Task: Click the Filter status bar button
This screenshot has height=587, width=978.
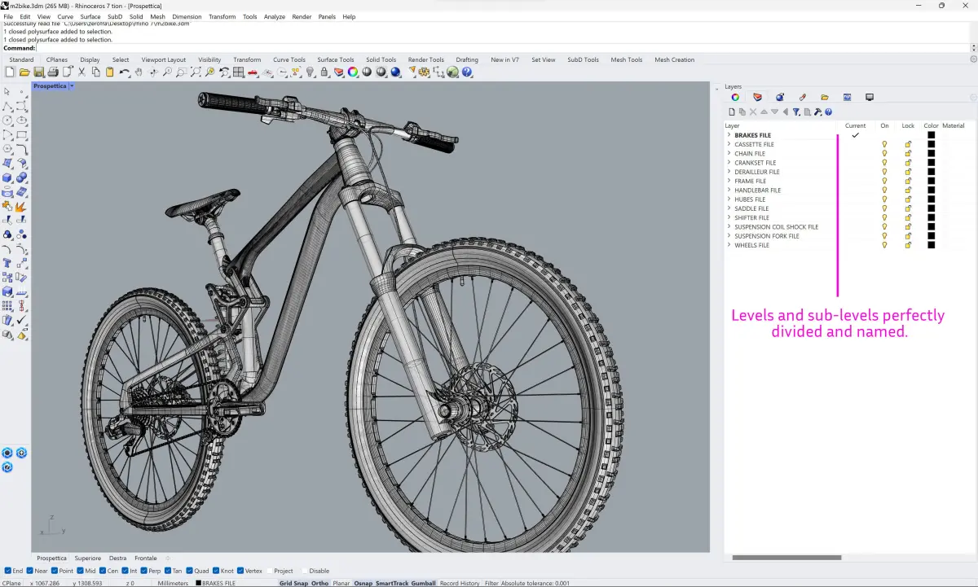Action: [x=491, y=583]
